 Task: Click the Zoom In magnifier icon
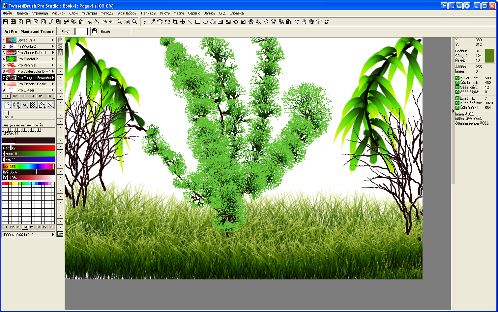point(119,22)
